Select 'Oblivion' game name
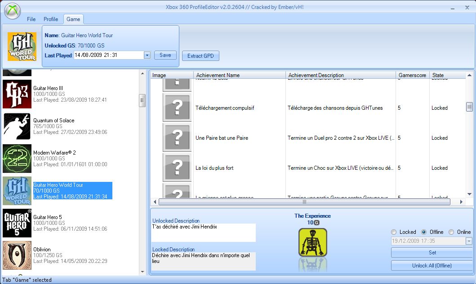The image size is (476, 284). coord(42,250)
